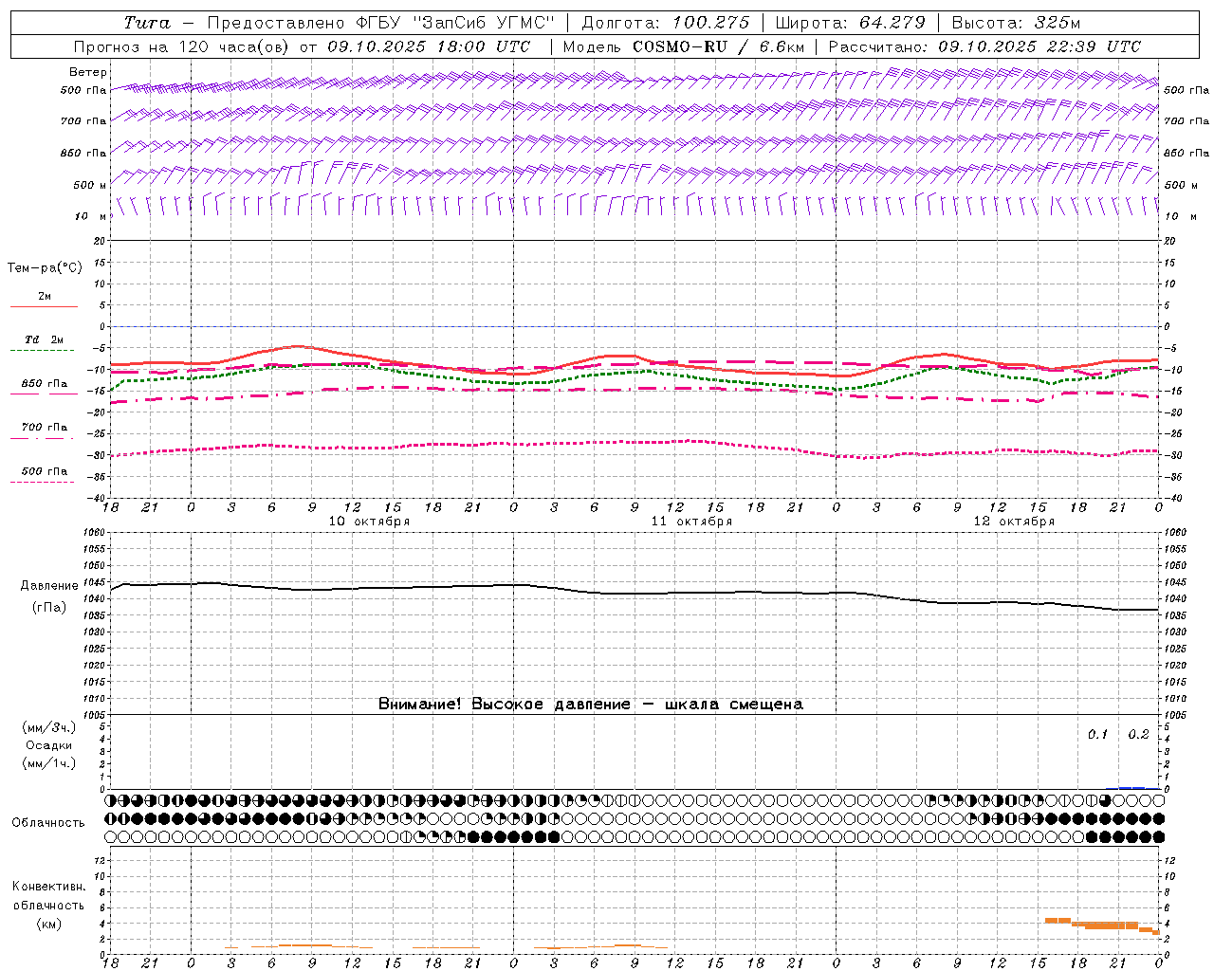Click the 0.1 precipitation amount value

pyautogui.click(x=1097, y=735)
